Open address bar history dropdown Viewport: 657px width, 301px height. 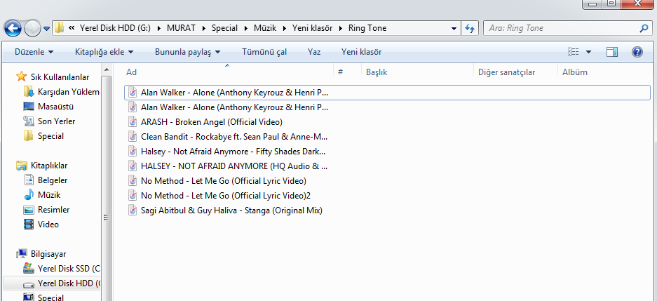pyautogui.click(x=454, y=29)
